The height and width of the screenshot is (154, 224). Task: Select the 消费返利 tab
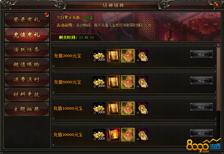tap(27, 80)
